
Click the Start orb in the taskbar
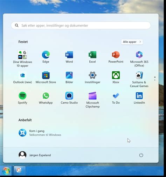[6, 171]
